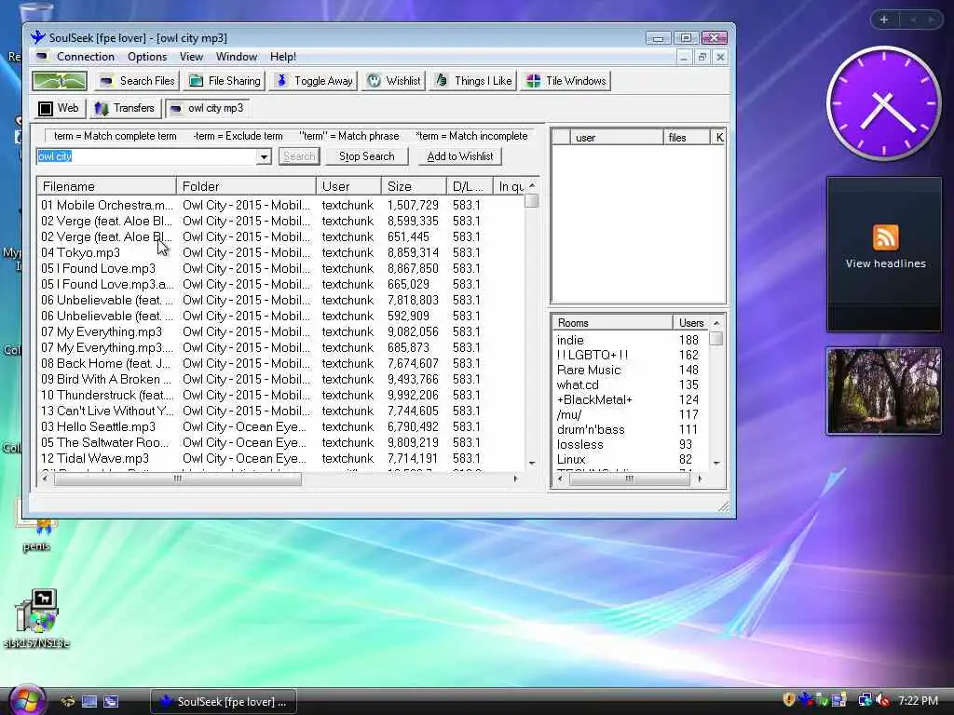The width and height of the screenshot is (954, 715).
Task: Click rooms list scroll down arrow
Action: point(716,464)
